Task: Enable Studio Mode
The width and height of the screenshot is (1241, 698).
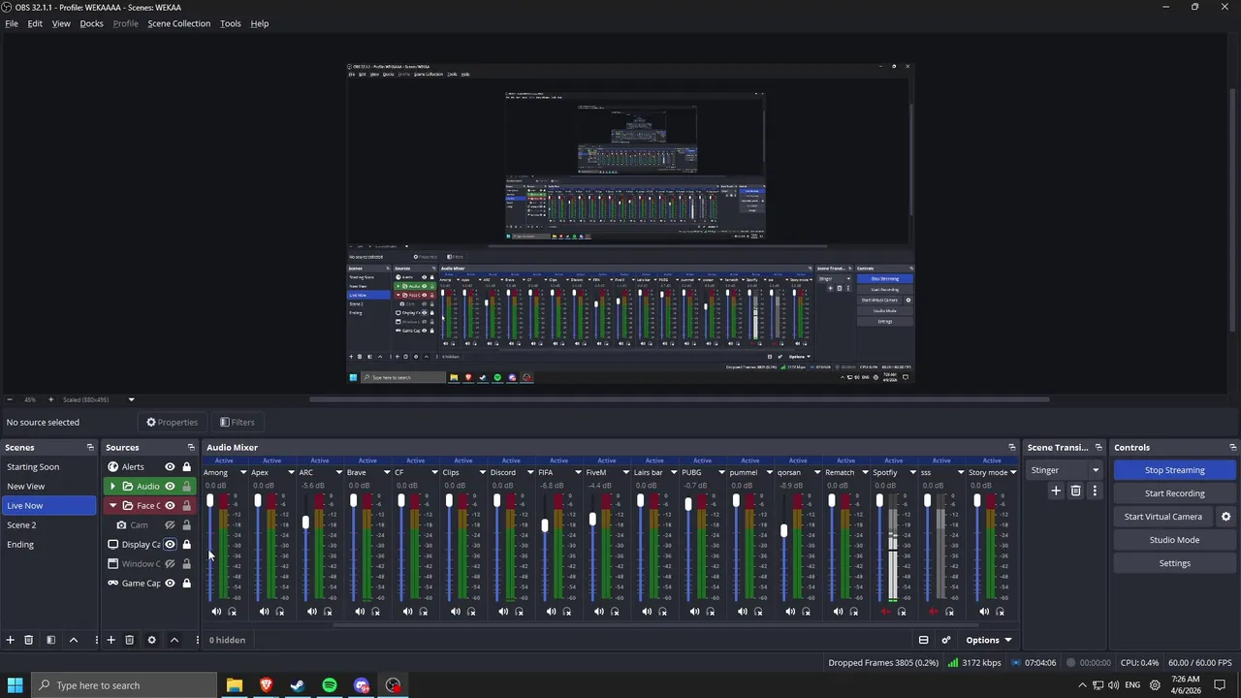Action: 1174,540
